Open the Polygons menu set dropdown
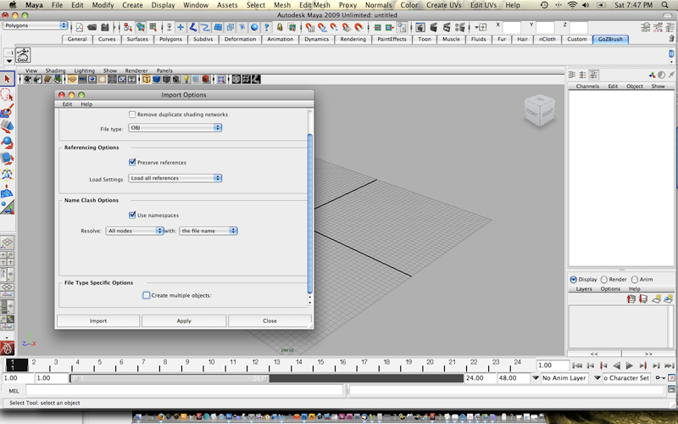The image size is (678, 424). pos(36,25)
